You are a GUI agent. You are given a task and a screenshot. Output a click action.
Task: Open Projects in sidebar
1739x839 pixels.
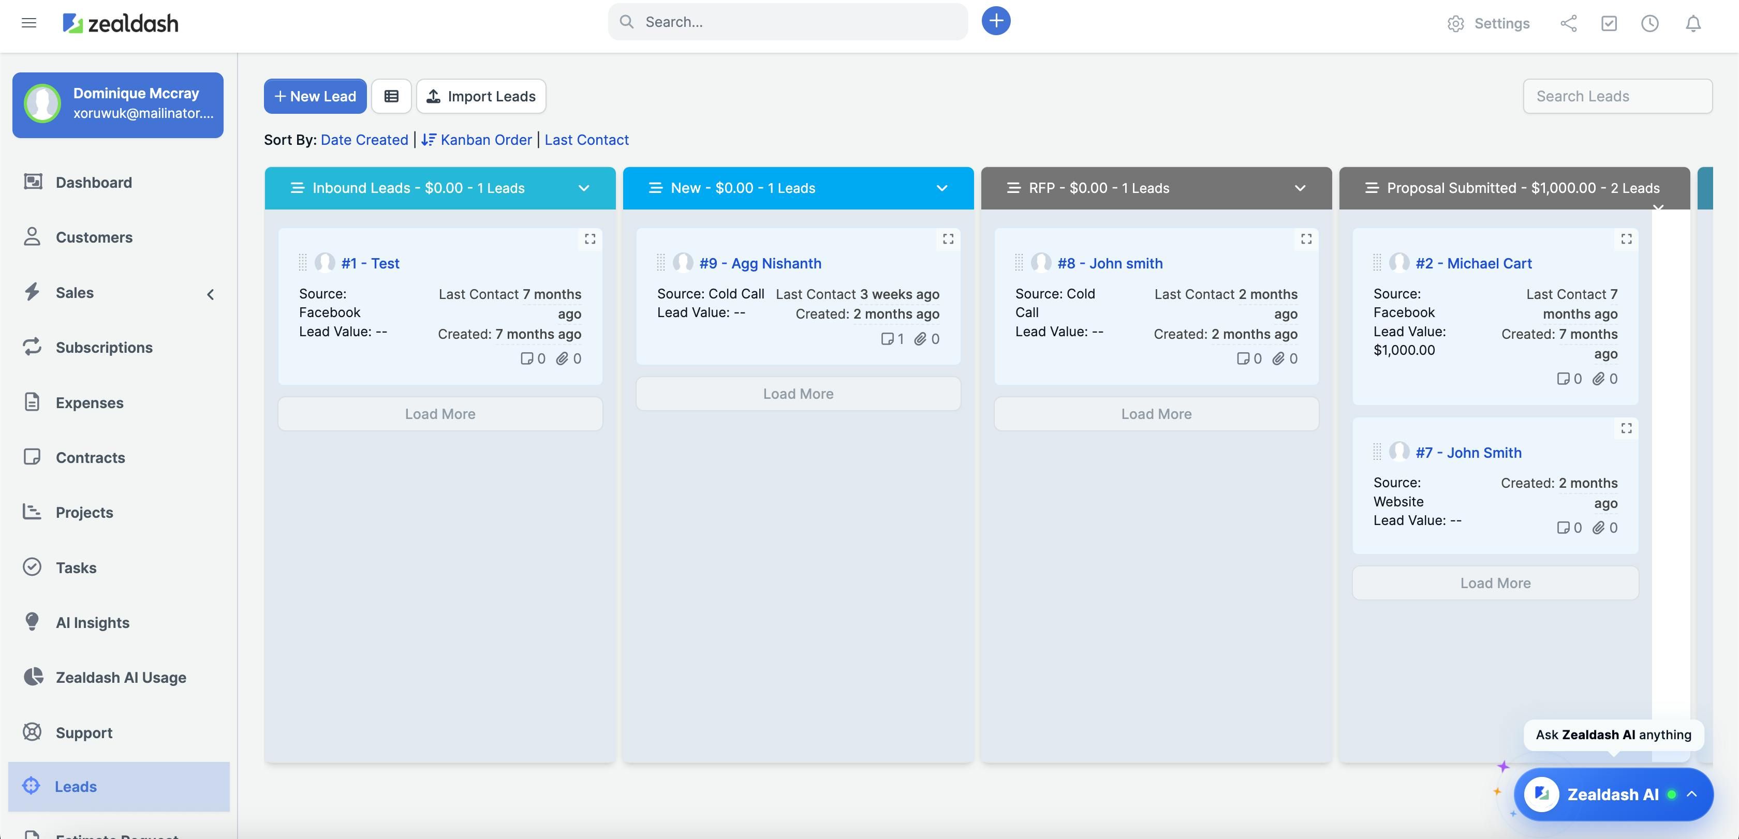119,513
